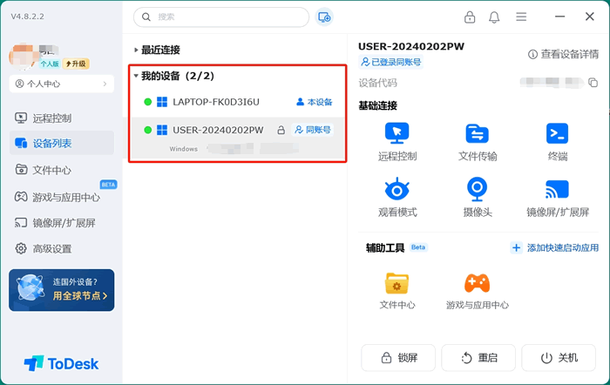Click the 文件传输 file transfer icon

click(x=477, y=134)
